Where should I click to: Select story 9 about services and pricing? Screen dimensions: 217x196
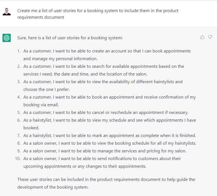tap(105, 151)
